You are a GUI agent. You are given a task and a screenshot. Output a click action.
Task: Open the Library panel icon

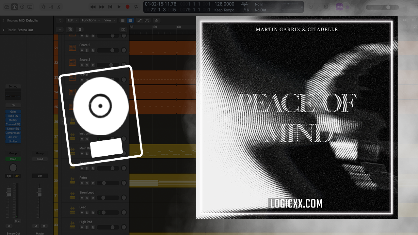(x=7, y=7)
